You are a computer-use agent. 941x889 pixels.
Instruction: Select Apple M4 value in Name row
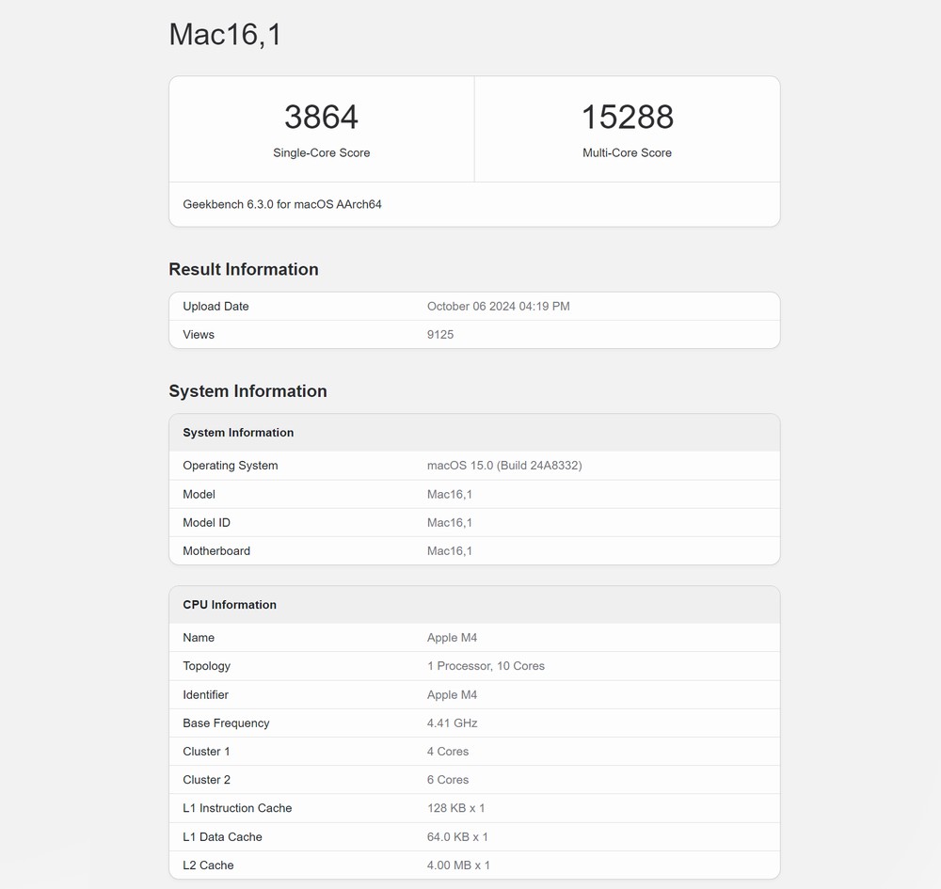[452, 638]
